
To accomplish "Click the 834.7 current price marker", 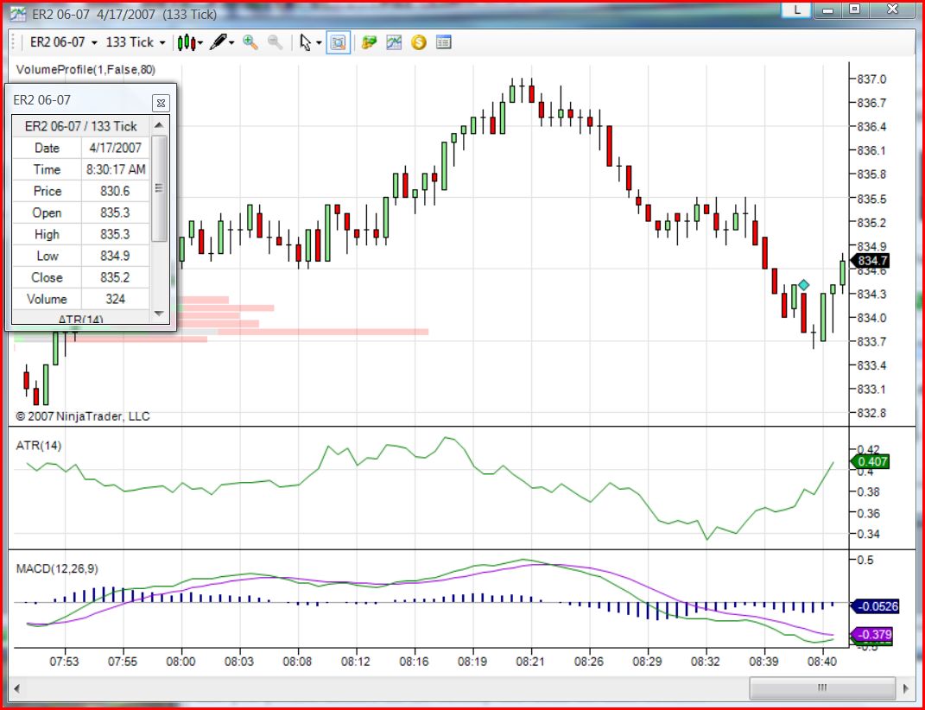I will click(x=870, y=261).
